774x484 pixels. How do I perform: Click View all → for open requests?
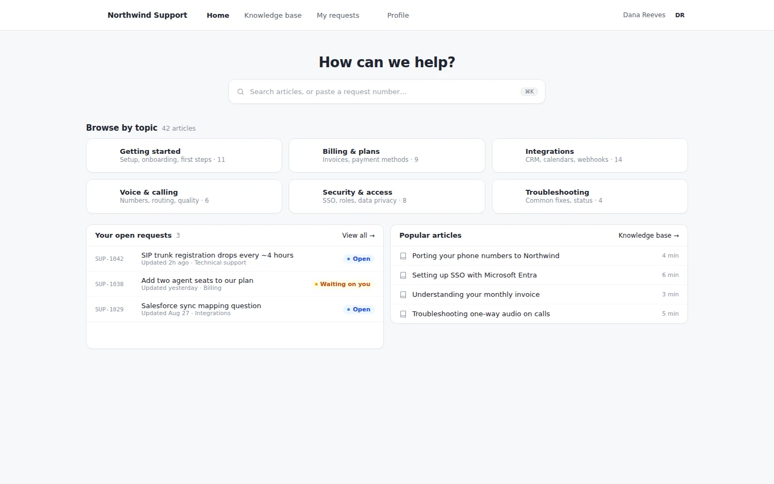pyautogui.click(x=359, y=236)
